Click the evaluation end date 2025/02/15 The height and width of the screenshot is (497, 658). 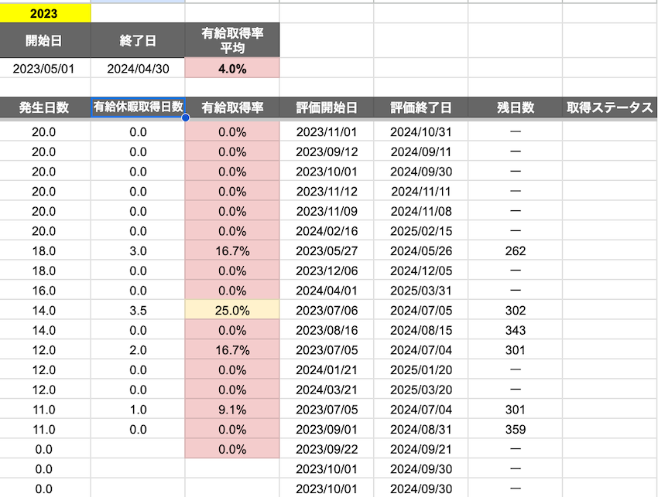pos(421,231)
